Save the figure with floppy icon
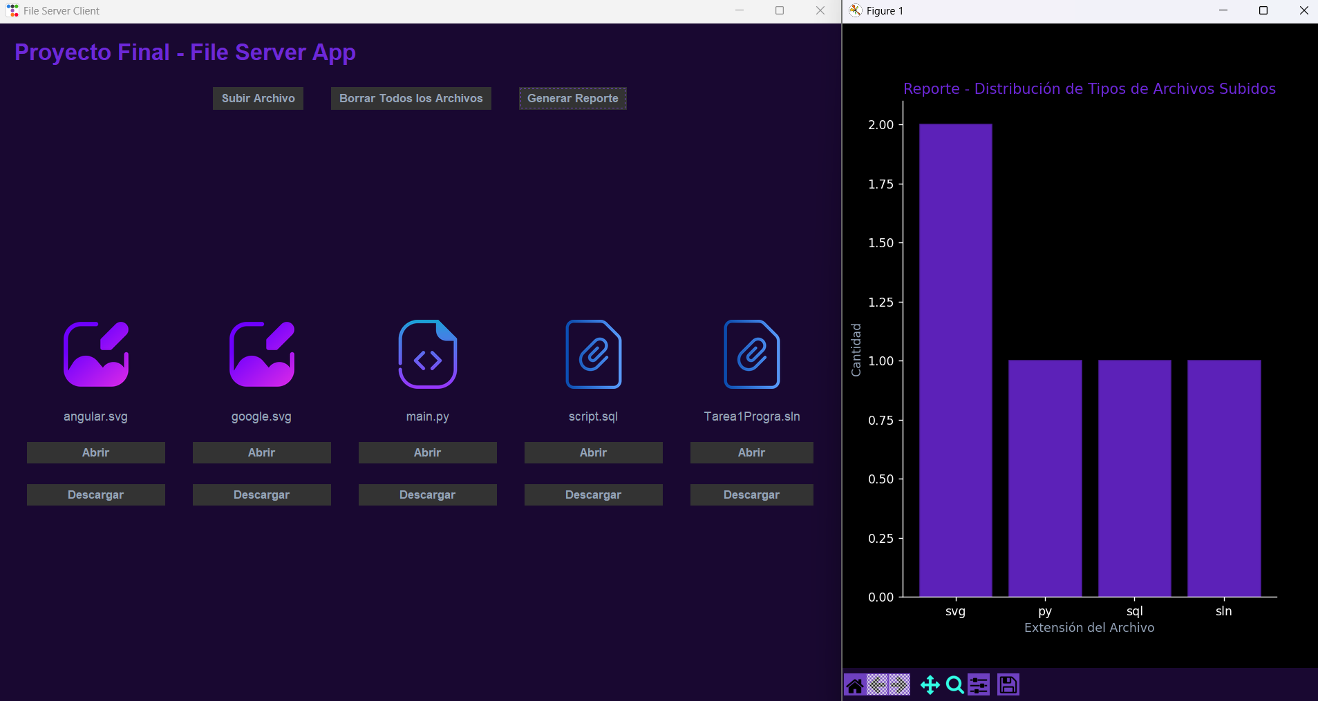Image resolution: width=1318 pixels, height=701 pixels. (1008, 685)
